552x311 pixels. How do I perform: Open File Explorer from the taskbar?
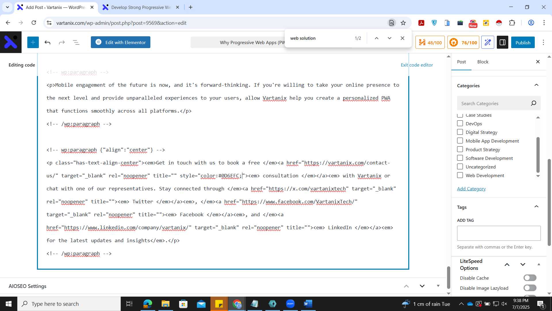pyautogui.click(x=165, y=304)
